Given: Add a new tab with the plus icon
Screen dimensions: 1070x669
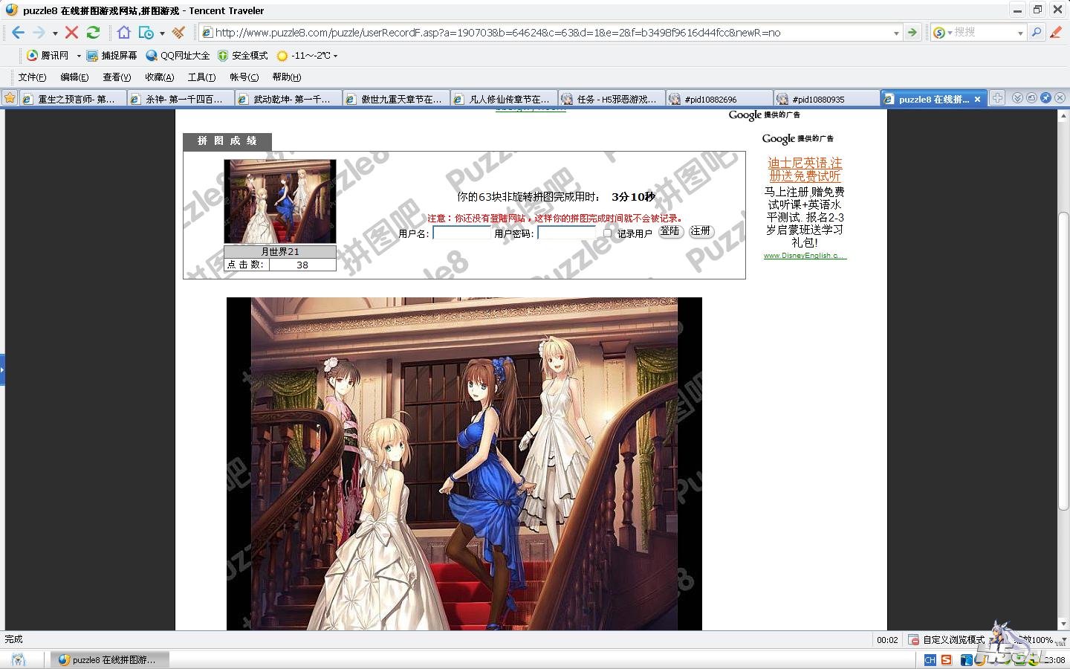Looking at the screenshot, I should pyautogui.click(x=998, y=98).
